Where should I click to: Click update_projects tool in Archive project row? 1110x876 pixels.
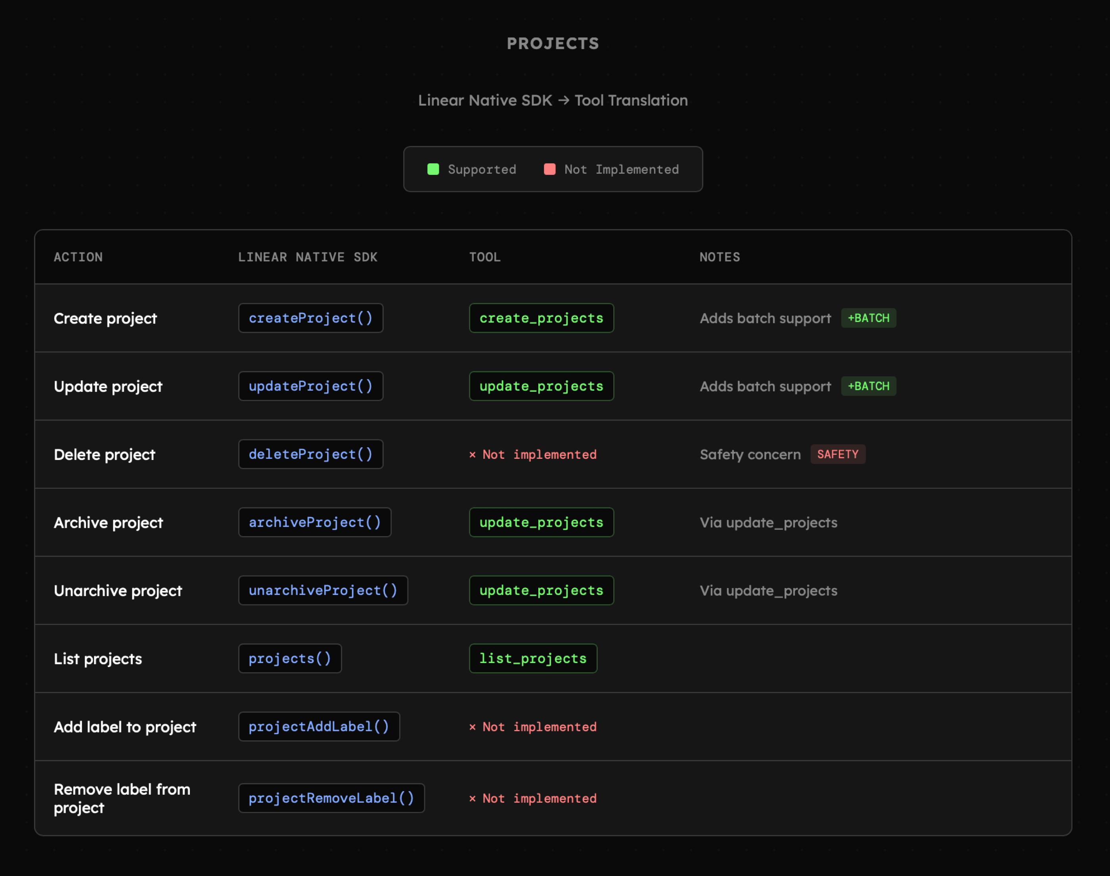[x=541, y=522]
